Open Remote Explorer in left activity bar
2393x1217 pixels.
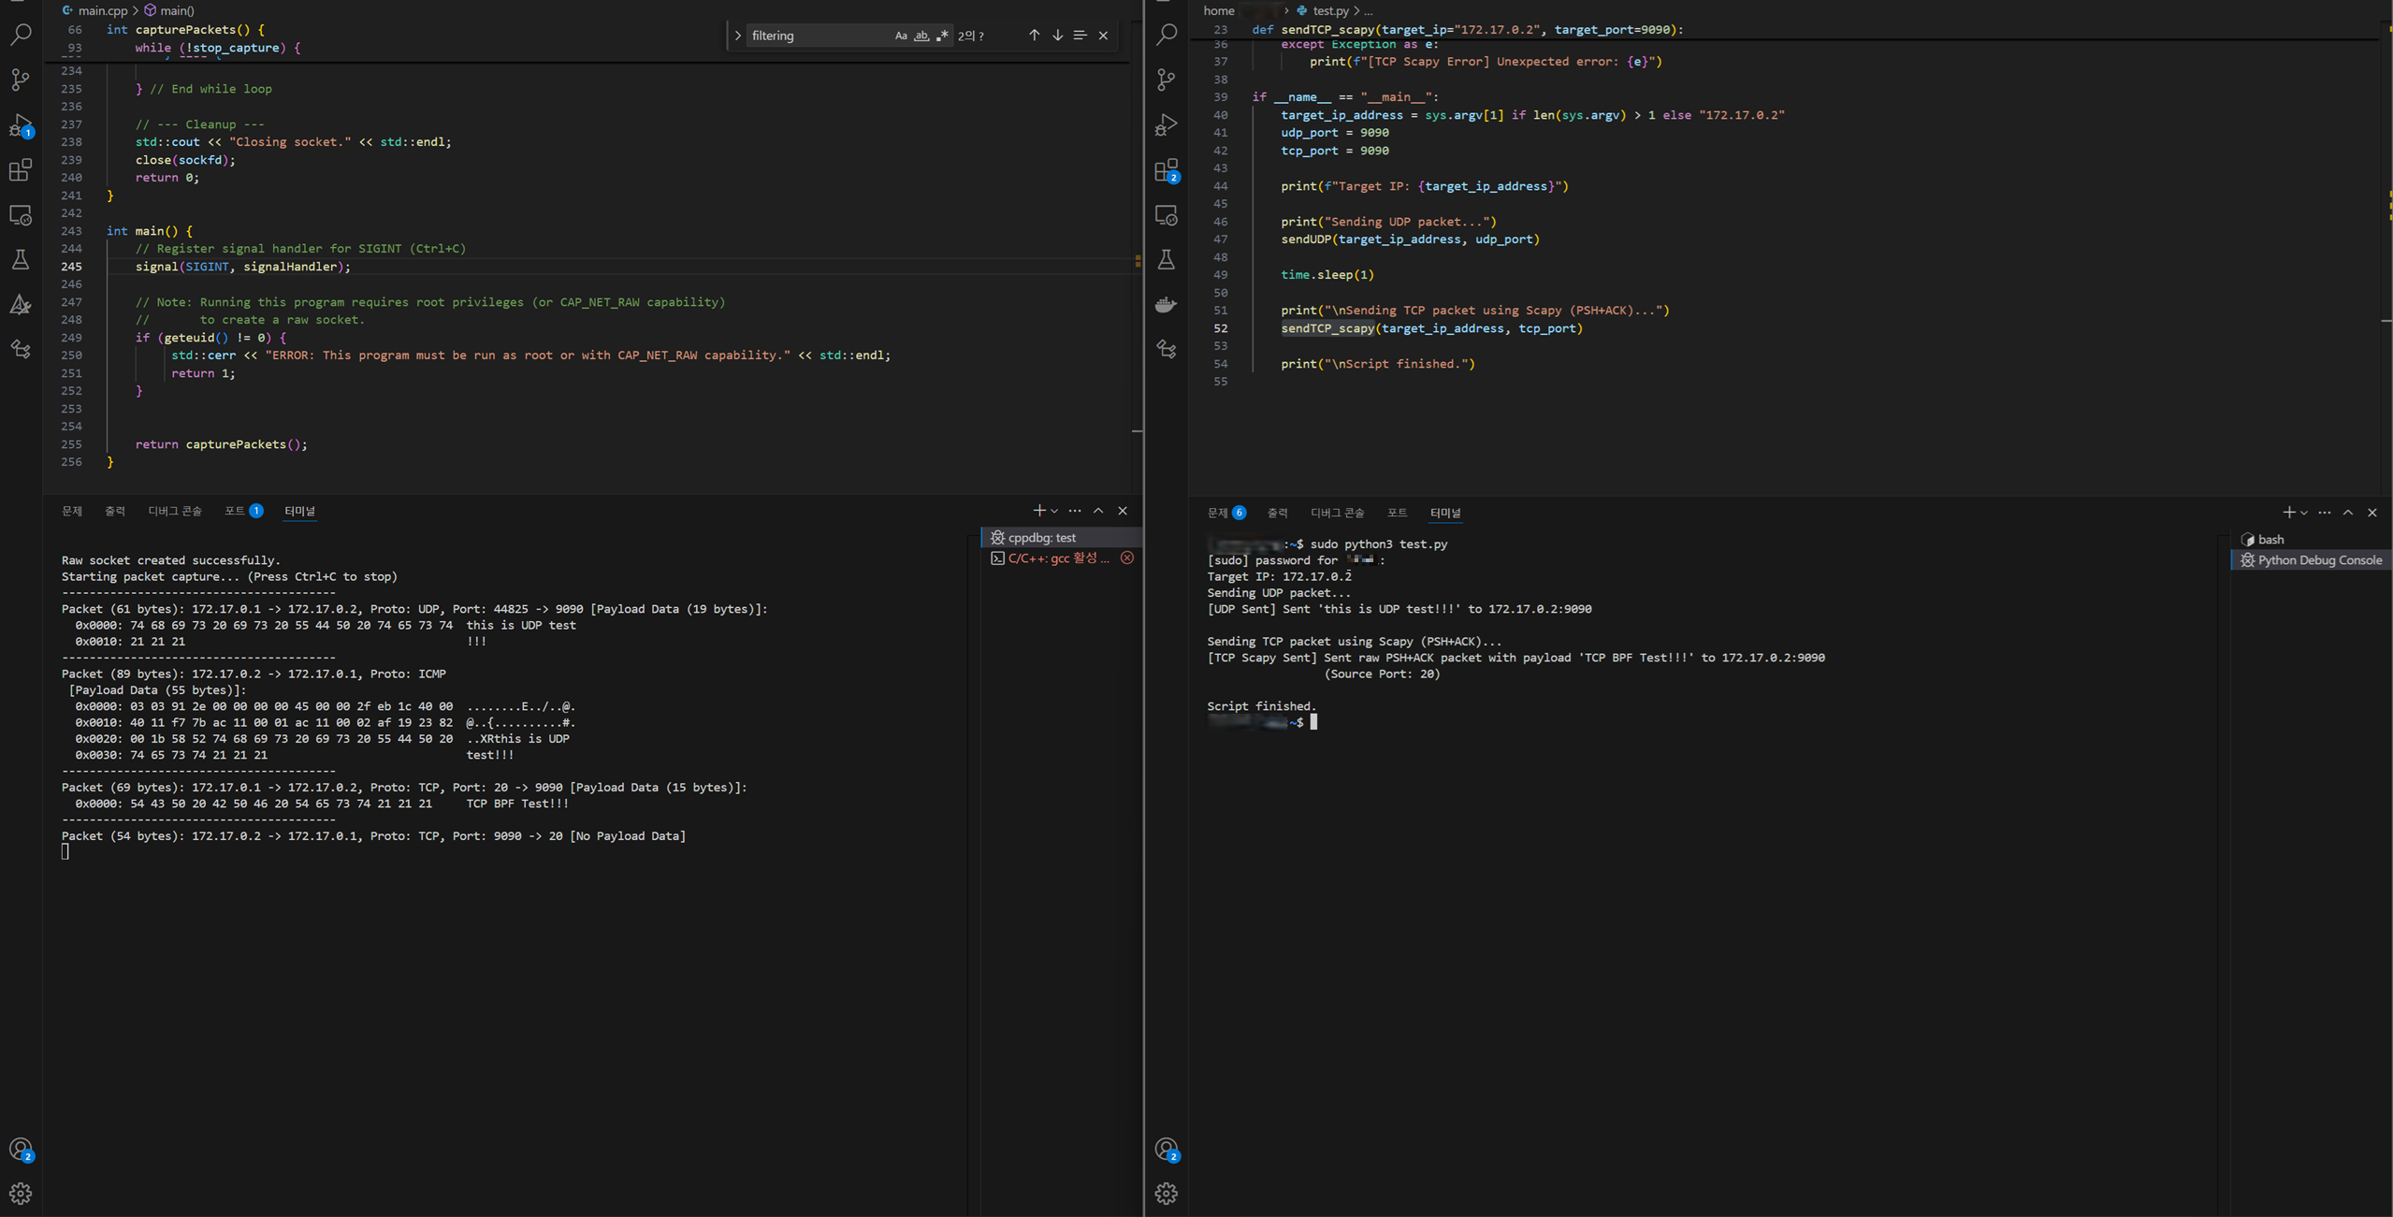tap(21, 215)
